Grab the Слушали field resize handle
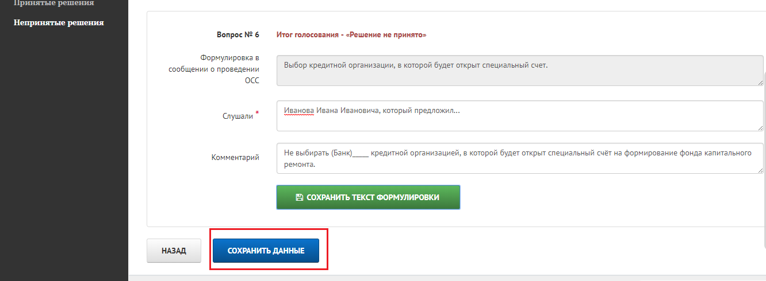 click(760, 127)
